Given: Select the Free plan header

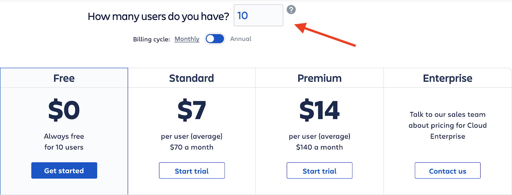Looking at the screenshot, I should (64, 78).
